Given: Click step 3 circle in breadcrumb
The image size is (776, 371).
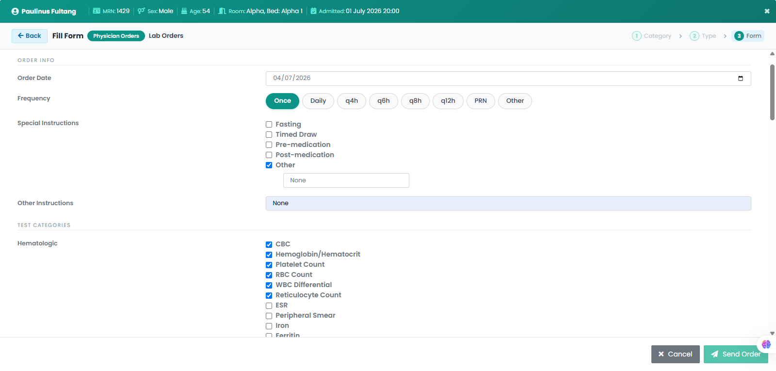Looking at the screenshot, I should (x=739, y=36).
